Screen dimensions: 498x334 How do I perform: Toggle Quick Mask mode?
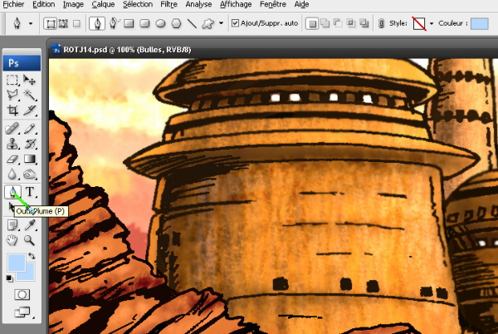pos(22,295)
